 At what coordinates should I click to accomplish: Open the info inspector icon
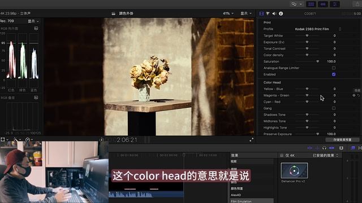(281, 14)
